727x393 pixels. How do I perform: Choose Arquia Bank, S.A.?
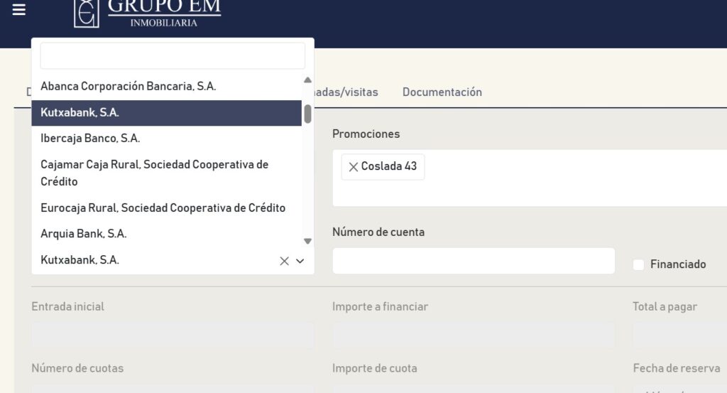pos(166,234)
